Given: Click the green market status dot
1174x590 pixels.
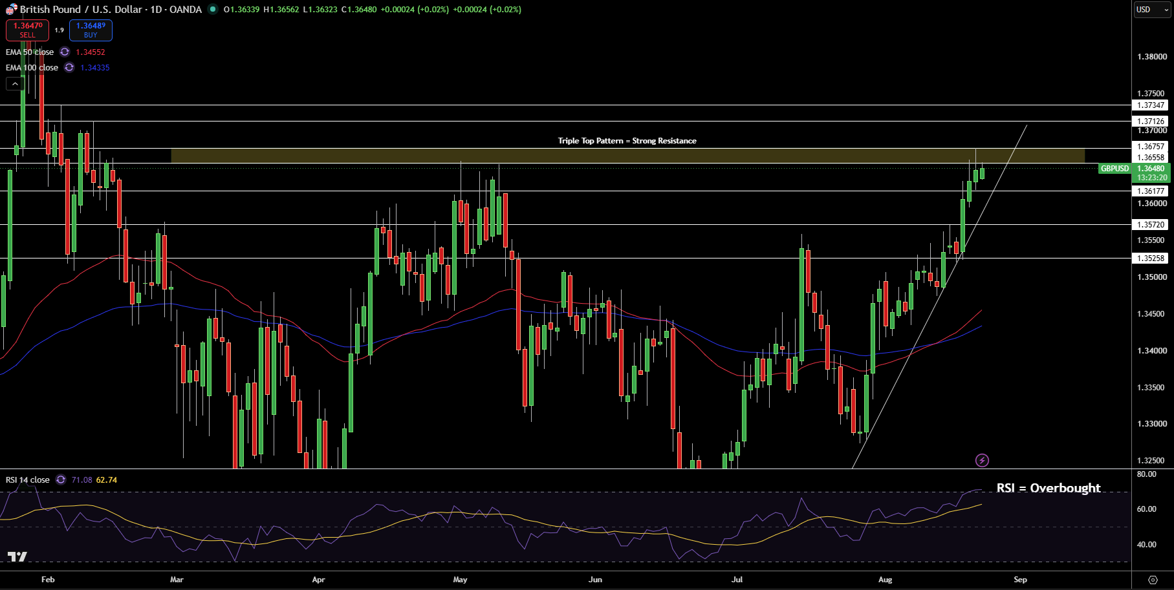Looking at the screenshot, I should 213,10.
